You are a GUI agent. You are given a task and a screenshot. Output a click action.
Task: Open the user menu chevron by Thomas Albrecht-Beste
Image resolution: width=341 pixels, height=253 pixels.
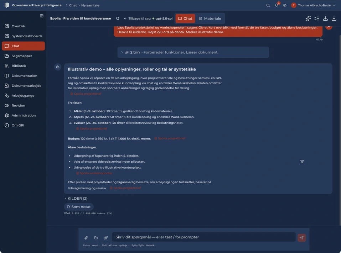(x=334, y=5)
